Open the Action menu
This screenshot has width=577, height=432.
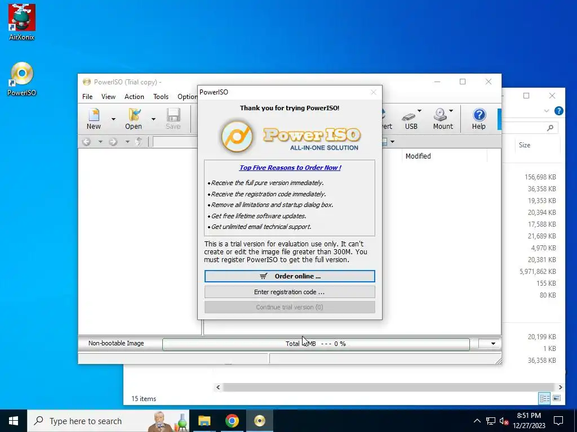pos(134,97)
